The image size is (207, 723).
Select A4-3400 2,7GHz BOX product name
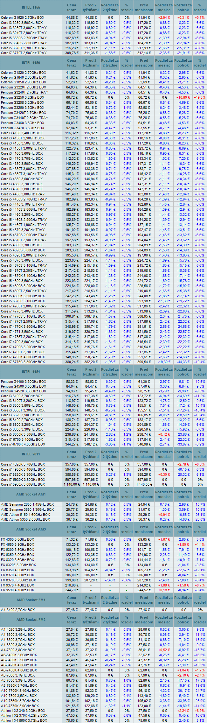[x=18, y=610]
